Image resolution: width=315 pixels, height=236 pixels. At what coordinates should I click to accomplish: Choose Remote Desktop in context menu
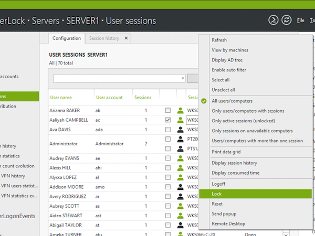228,223
